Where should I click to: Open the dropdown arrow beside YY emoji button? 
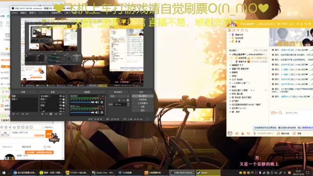(277, 113)
